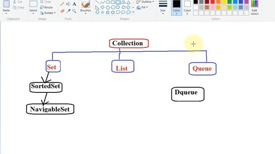Select the Eraser tool

click(62, 11)
